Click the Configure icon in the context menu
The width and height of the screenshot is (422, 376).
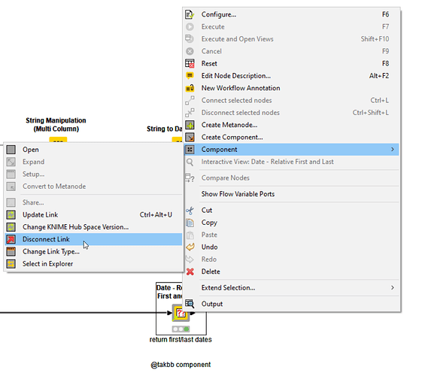click(x=190, y=14)
